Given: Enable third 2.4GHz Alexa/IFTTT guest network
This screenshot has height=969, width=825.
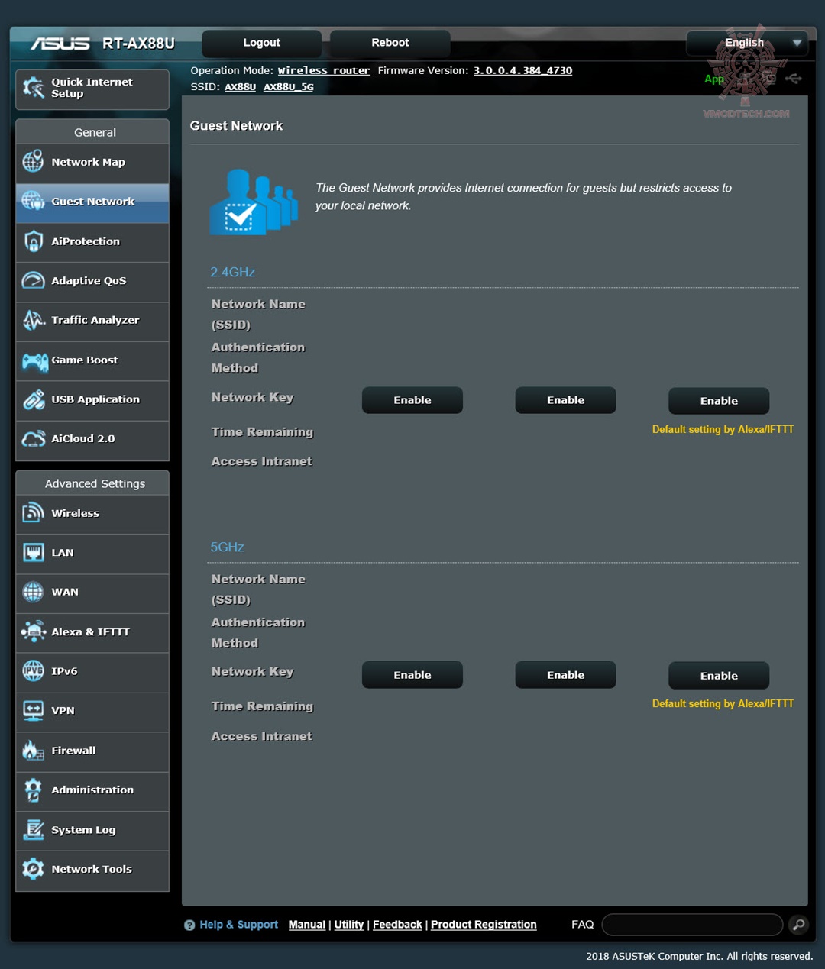Looking at the screenshot, I should coord(719,401).
